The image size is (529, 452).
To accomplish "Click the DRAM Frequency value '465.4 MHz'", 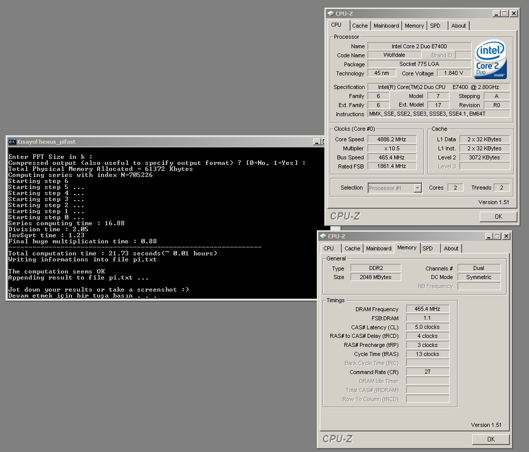I will coord(427,309).
